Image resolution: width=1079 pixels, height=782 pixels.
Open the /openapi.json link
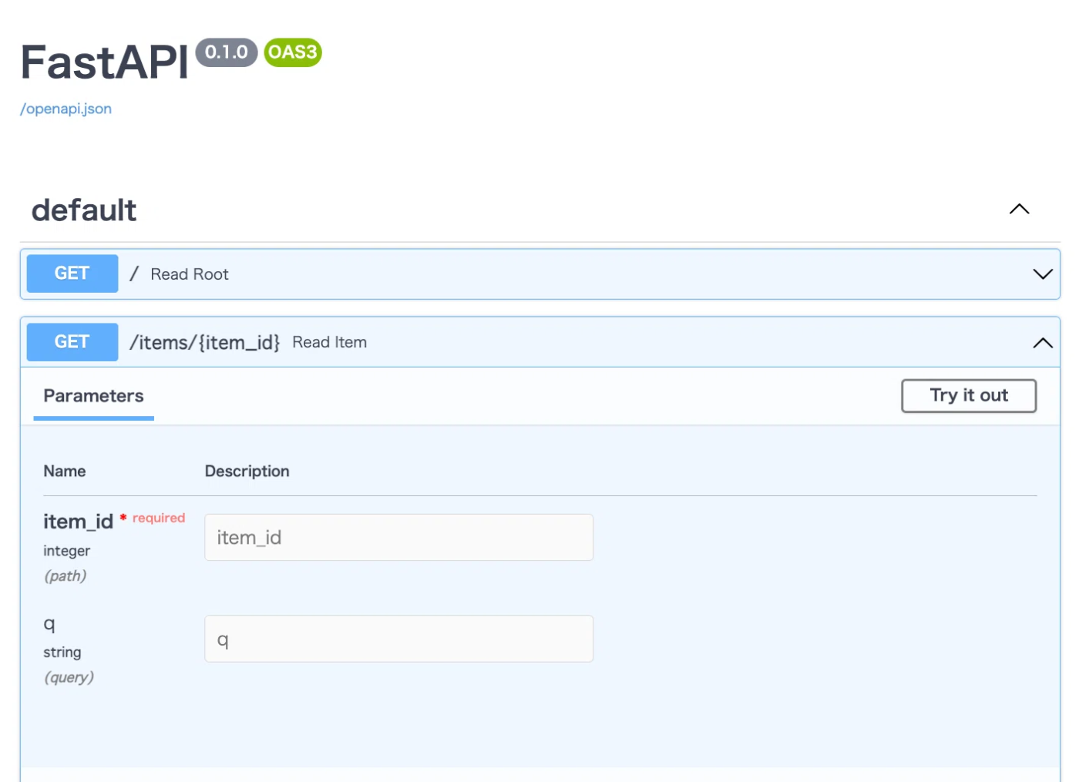(x=66, y=109)
